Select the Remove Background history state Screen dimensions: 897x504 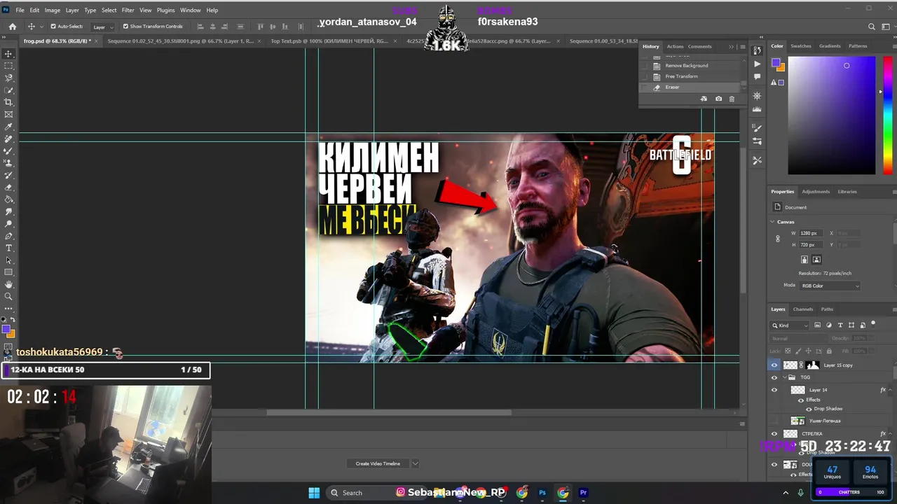tap(687, 66)
